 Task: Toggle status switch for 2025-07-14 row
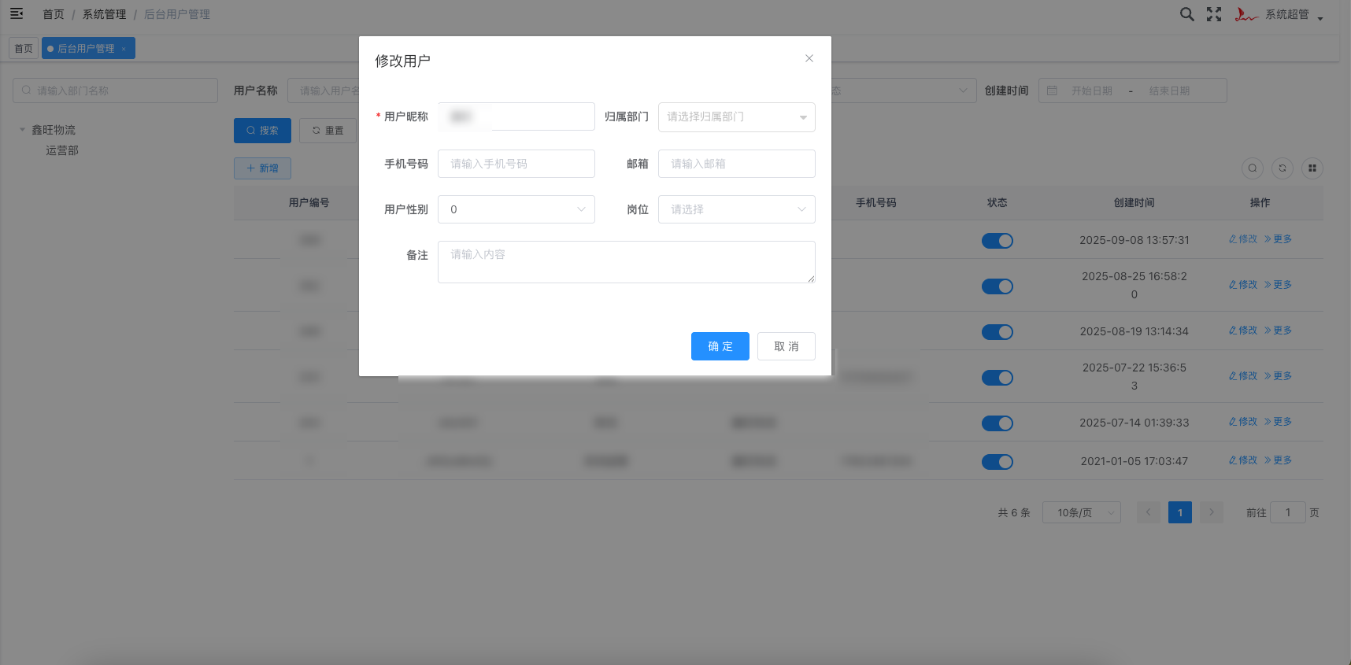[998, 423]
